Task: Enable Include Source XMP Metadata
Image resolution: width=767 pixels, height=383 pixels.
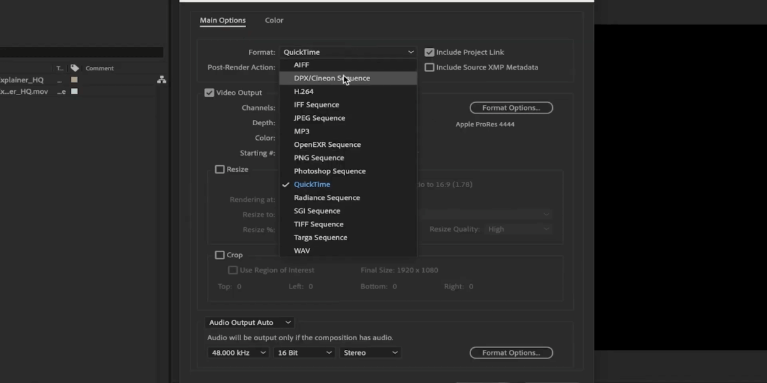Action: point(430,67)
